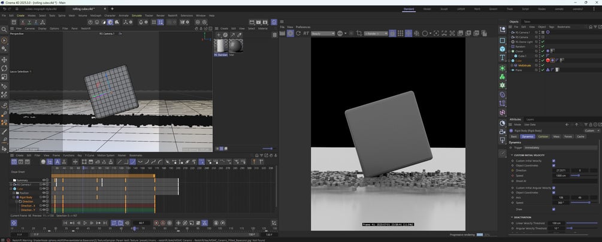Viewport: 602px width, 242px height.
Task: Click the RT real-time render icon
Action: pos(306,34)
